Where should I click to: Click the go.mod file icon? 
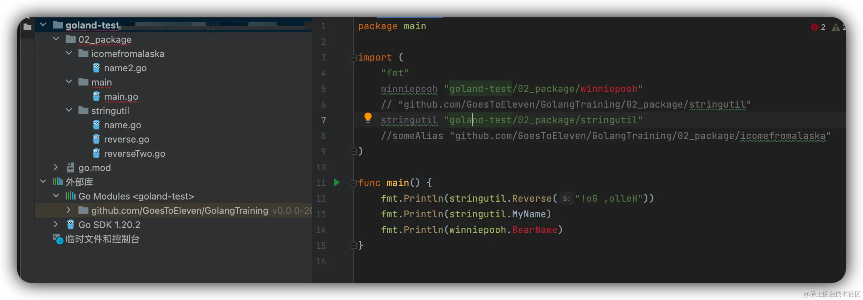(71, 167)
